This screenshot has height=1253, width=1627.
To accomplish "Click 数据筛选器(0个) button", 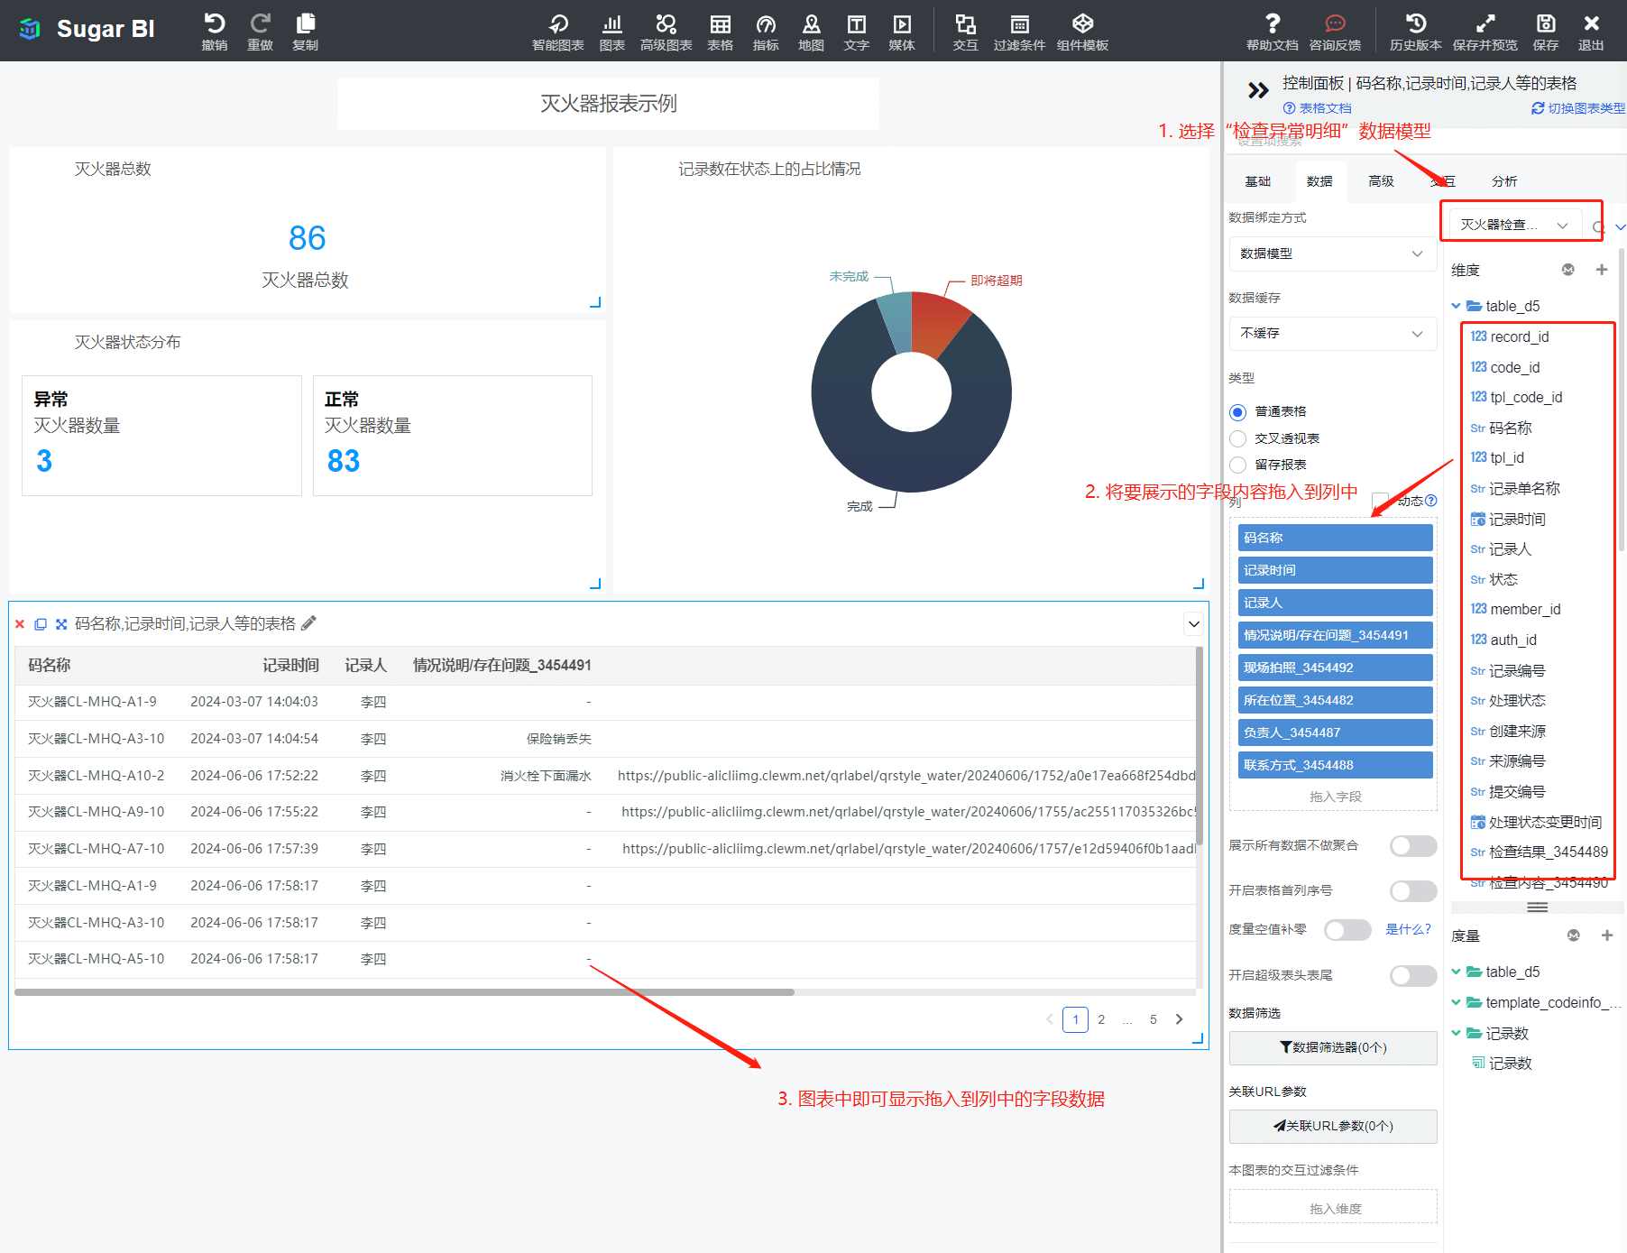I will tap(1333, 1047).
